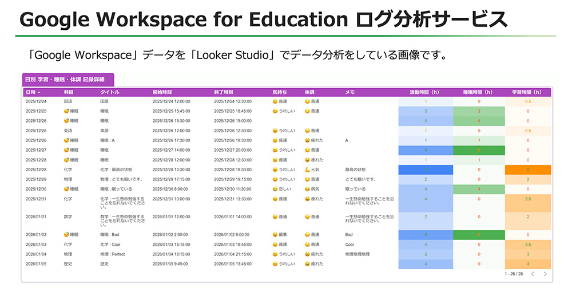The height and width of the screenshot is (303, 572).
Task: Click the orange 学習時間 cell in 2025/12/28 化学 row
Action: pyautogui.click(x=527, y=170)
